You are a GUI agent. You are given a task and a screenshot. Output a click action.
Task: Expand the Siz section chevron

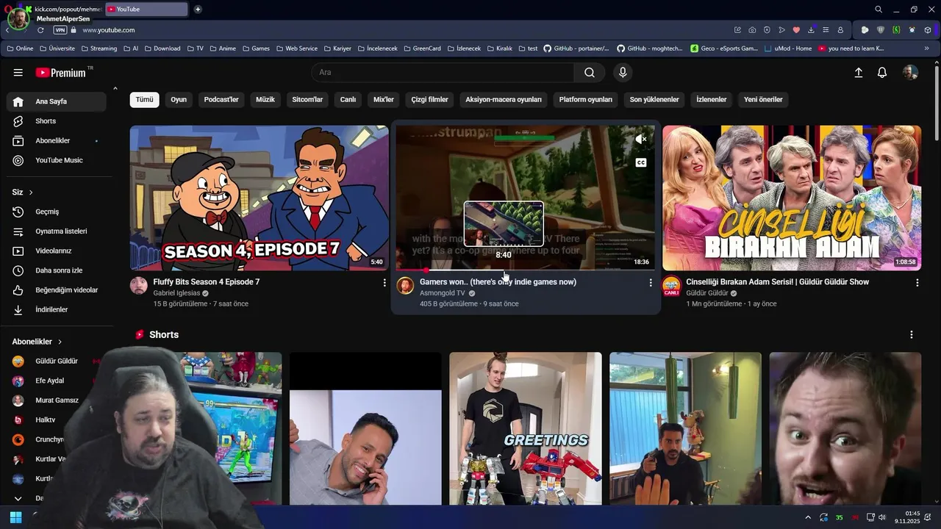click(31, 192)
